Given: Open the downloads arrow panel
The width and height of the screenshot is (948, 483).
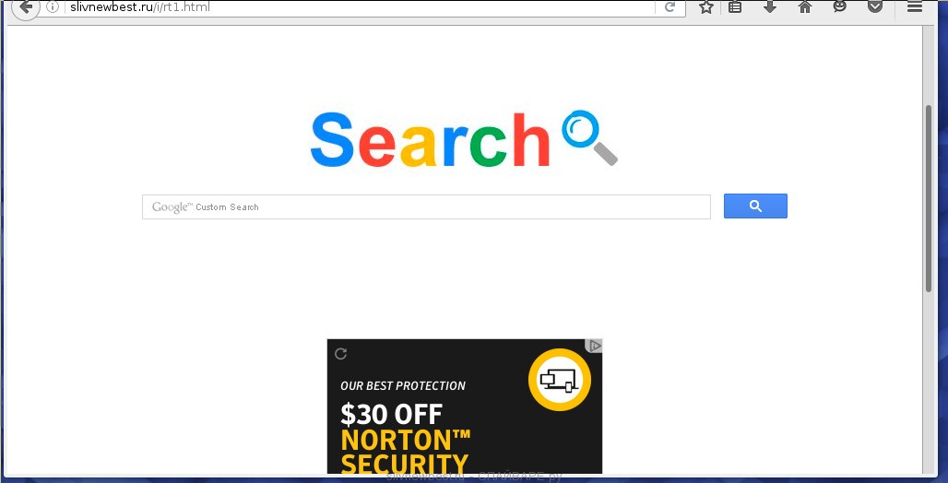Looking at the screenshot, I should (770, 6).
